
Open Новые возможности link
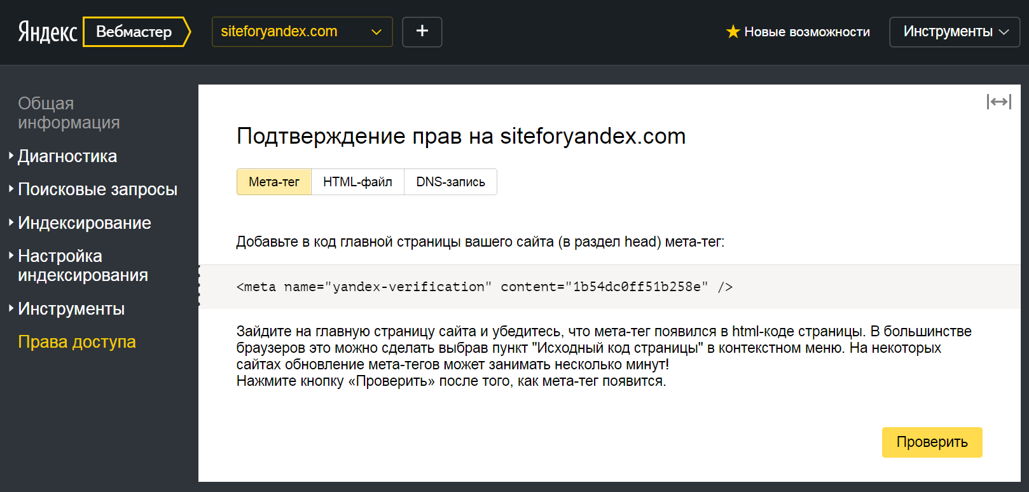[x=807, y=32]
